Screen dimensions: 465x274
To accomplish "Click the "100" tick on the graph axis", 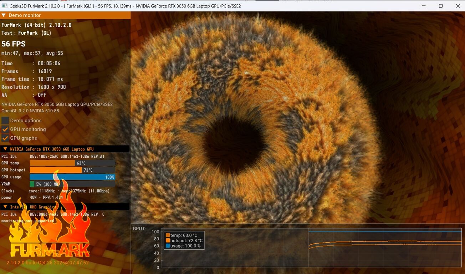I will click(155, 232).
